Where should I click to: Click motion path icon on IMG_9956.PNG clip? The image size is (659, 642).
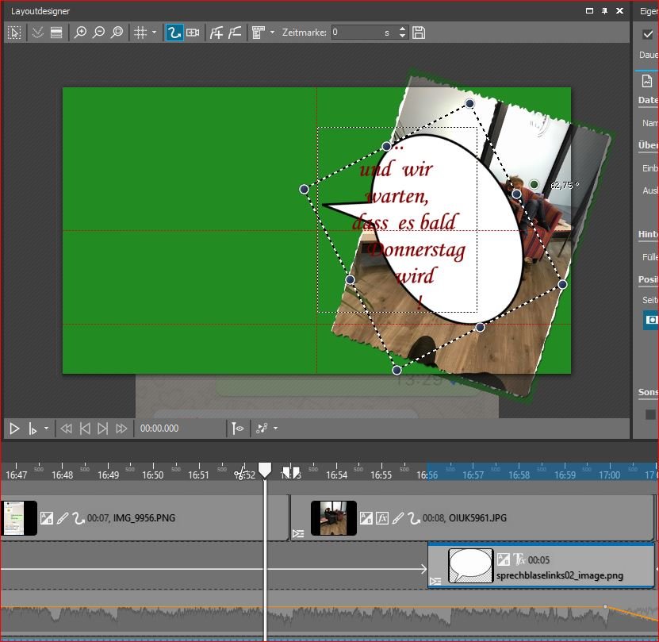[79, 518]
